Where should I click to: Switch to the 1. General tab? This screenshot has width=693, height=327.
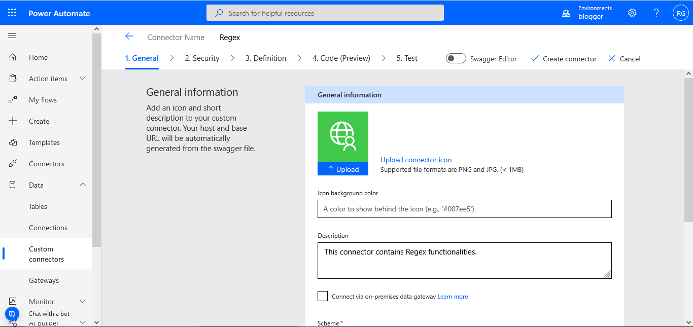point(142,58)
